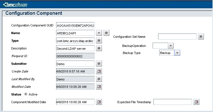This screenshot has height=112, width=213.
Task: Select the Active status radio button
Action: coord(26,94)
